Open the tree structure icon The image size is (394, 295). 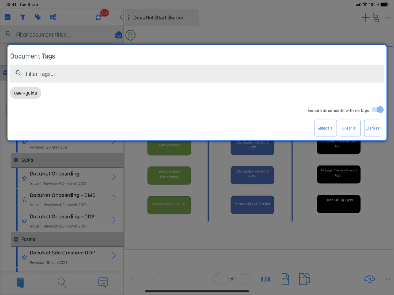coord(376,17)
